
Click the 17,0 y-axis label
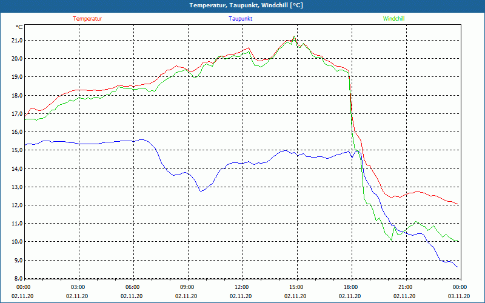pyautogui.click(x=17, y=114)
